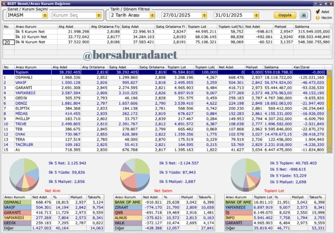Open the IMASM stock selection dropdown
Screen dimensions: 335x234
click(x=45, y=15)
